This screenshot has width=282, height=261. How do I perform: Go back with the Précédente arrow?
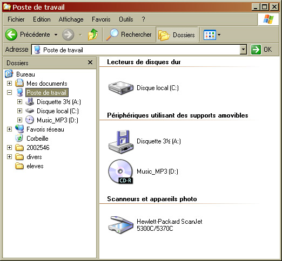[11, 35]
